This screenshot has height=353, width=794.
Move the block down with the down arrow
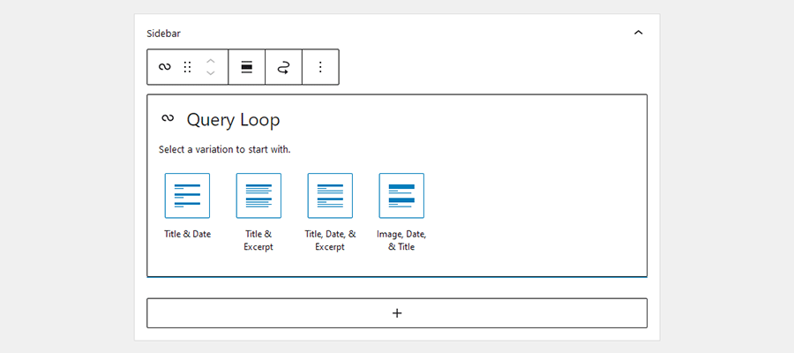(210, 74)
